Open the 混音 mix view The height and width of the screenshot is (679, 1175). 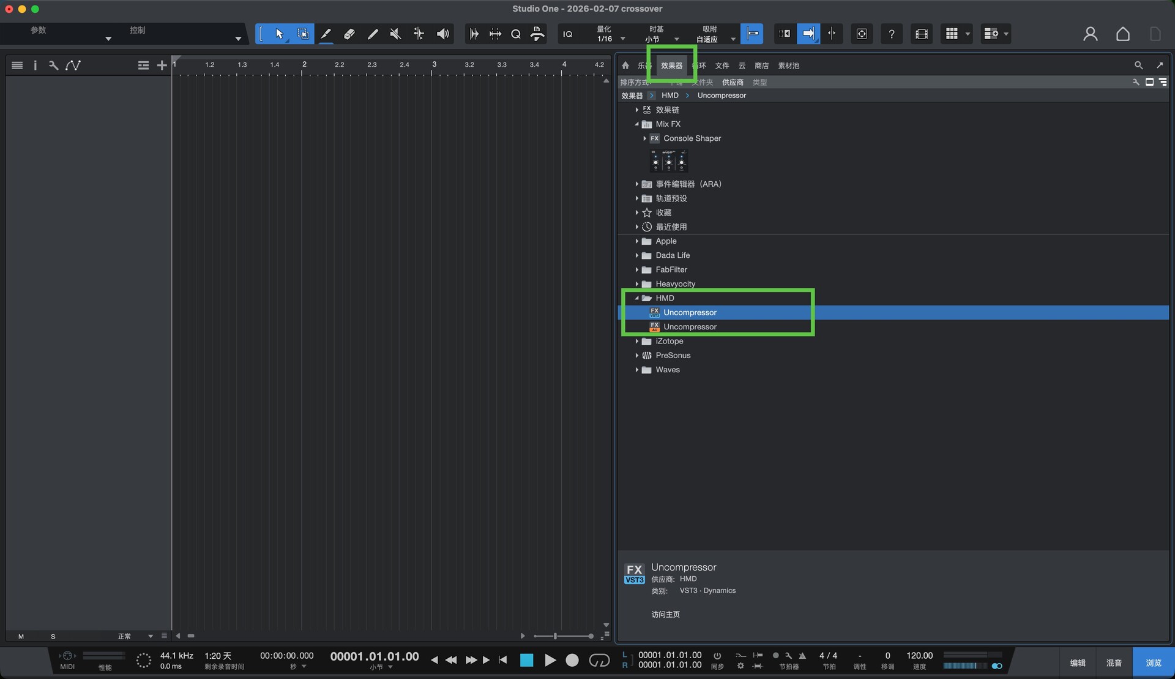pyautogui.click(x=1114, y=663)
